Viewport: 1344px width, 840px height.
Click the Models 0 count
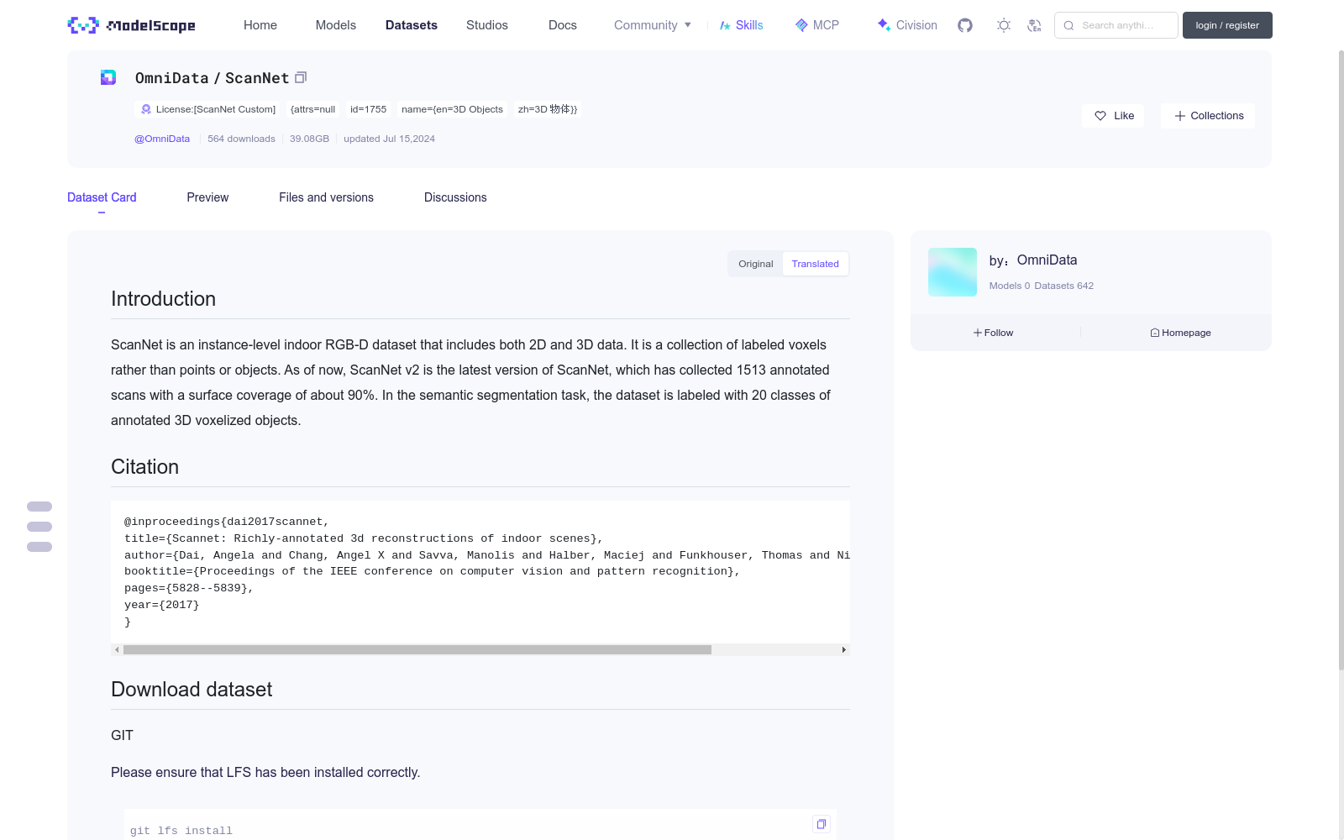[x=1010, y=286]
